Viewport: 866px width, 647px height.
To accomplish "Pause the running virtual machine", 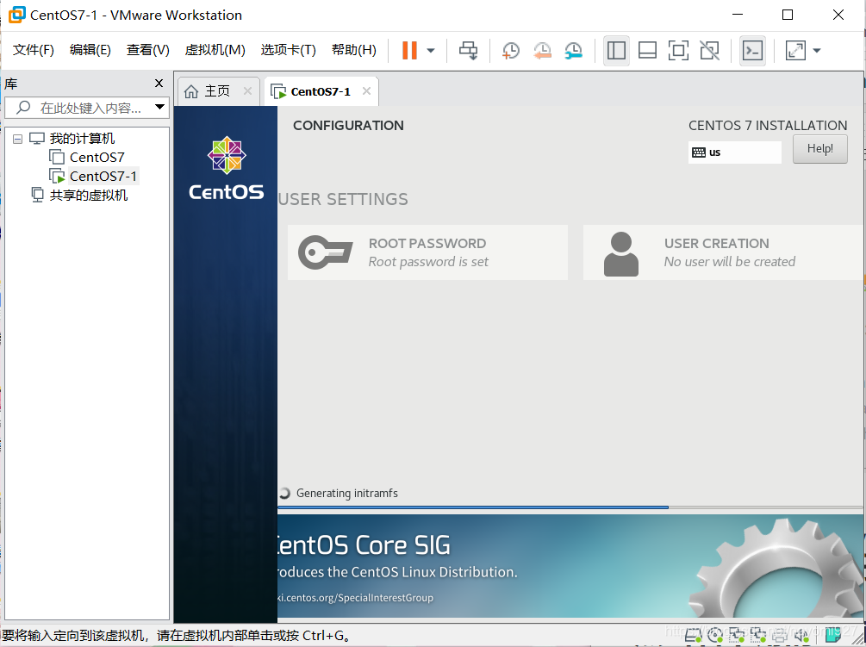I will [409, 50].
